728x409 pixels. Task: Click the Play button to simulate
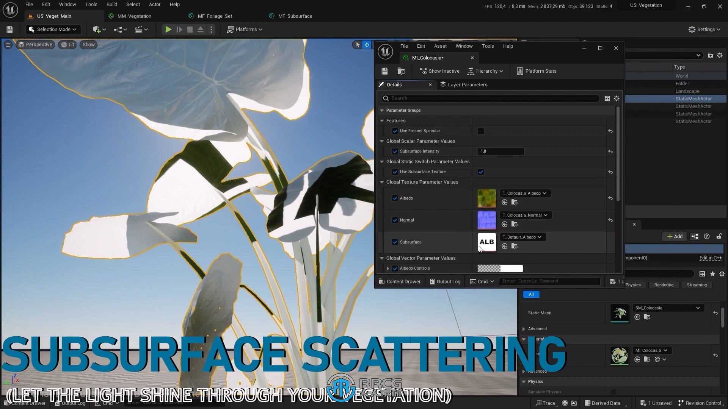click(168, 29)
